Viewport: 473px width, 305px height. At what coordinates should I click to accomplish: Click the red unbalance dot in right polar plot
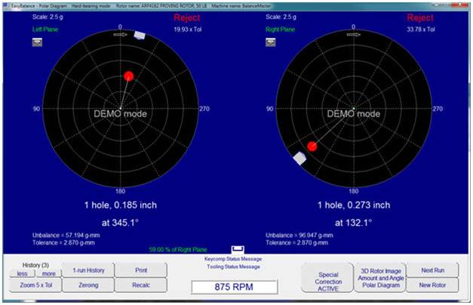point(312,146)
